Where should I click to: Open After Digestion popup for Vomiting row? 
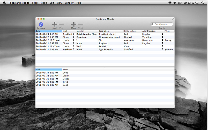tap(162, 37)
